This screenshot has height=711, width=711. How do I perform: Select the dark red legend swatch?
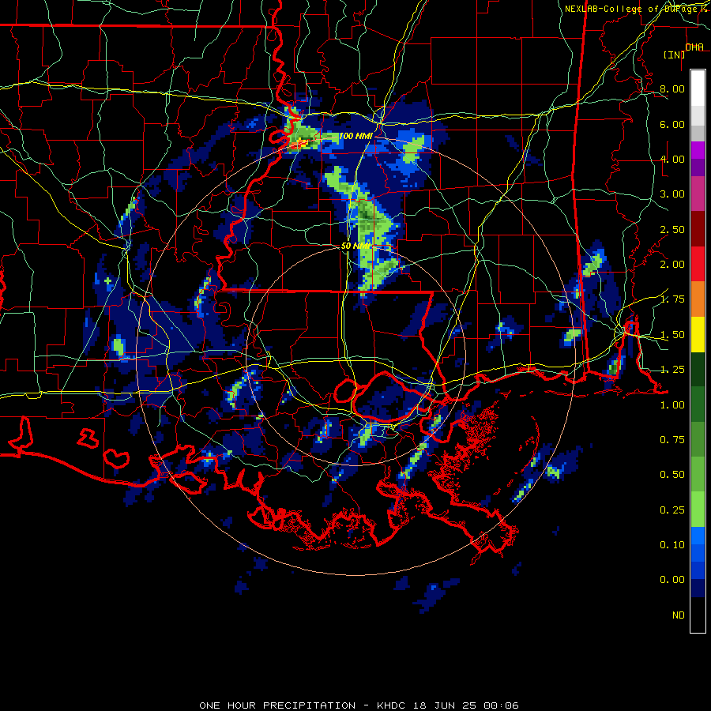coord(698,229)
